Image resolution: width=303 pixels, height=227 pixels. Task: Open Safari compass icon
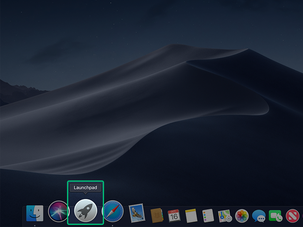(113, 211)
